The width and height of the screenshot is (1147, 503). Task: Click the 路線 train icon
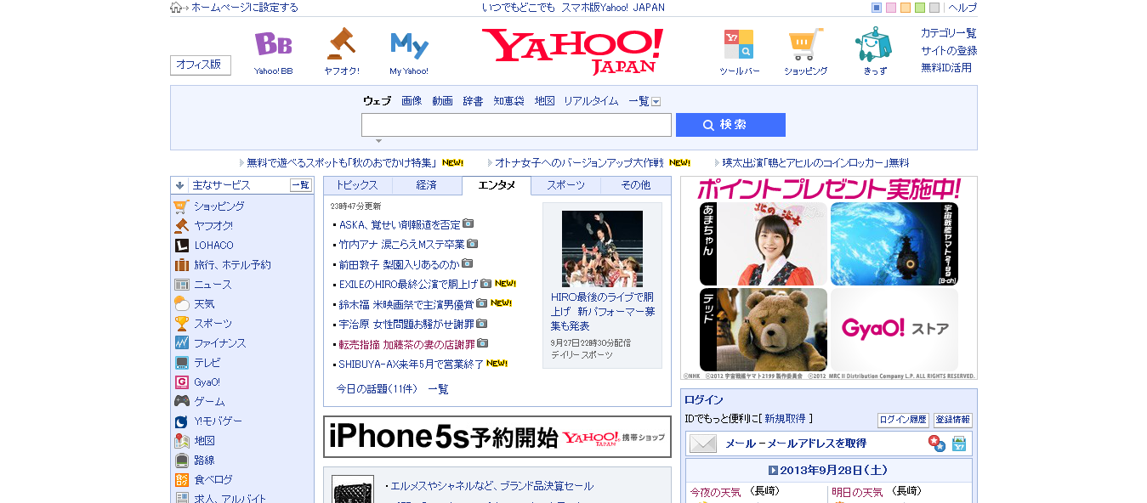181,460
